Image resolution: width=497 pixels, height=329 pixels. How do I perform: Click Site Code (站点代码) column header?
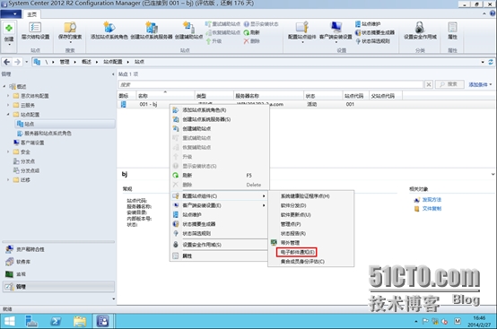(355, 96)
